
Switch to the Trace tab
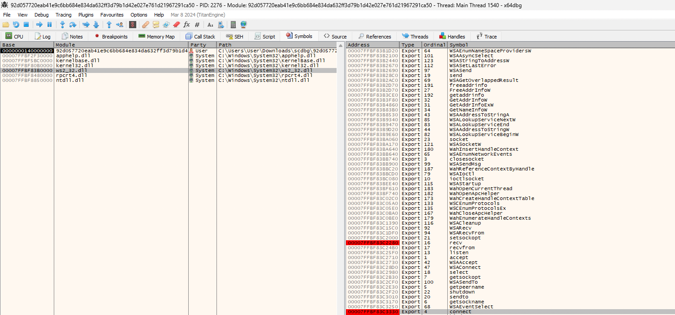pos(486,36)
